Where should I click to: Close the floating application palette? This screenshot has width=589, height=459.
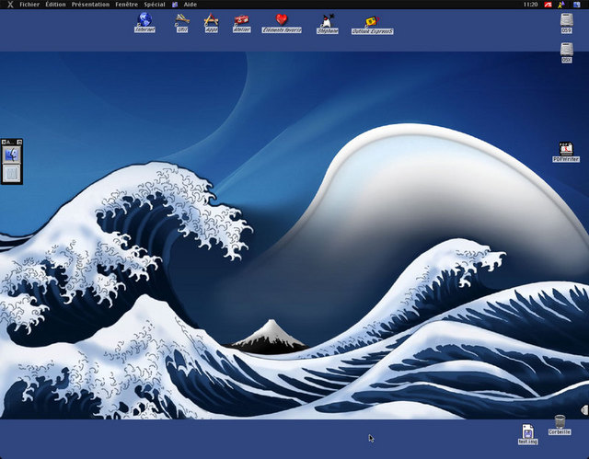coord(4,142)
